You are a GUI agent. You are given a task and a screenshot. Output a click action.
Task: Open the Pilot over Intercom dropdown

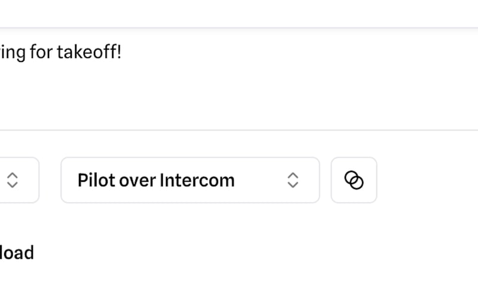pyautogui.click(x=190, y=180)
